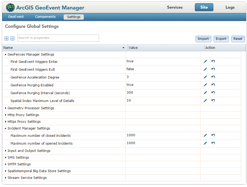The width and height of the screenshot is (247, 187).
Task: Open the Services tab
Action: click(x=175, y=7)
